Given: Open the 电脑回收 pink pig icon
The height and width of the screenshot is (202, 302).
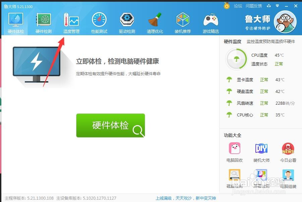Looking at the screenshot, I should point(234,148).
